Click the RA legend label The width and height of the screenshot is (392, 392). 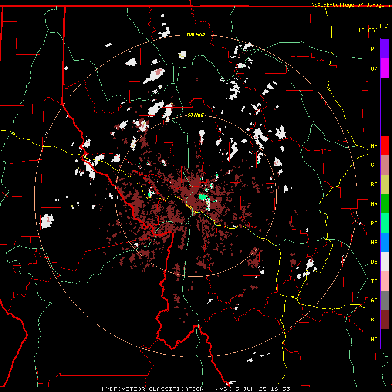click(374, 223)
